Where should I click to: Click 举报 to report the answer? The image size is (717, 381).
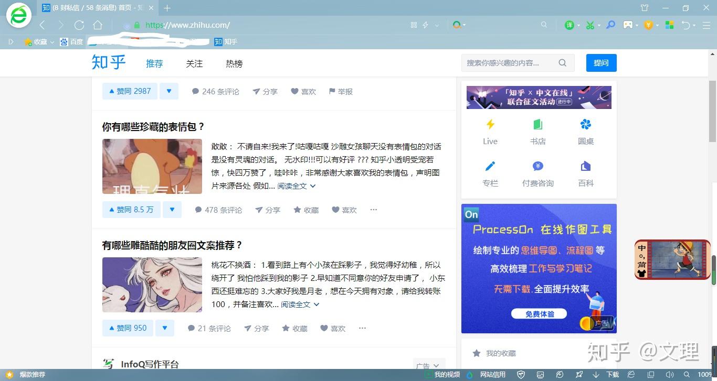[341, 91]
